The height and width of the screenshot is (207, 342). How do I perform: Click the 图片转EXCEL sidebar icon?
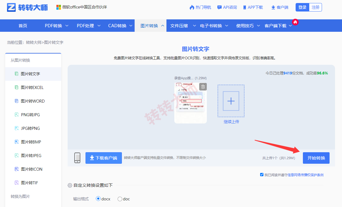(x=16, y=87)
